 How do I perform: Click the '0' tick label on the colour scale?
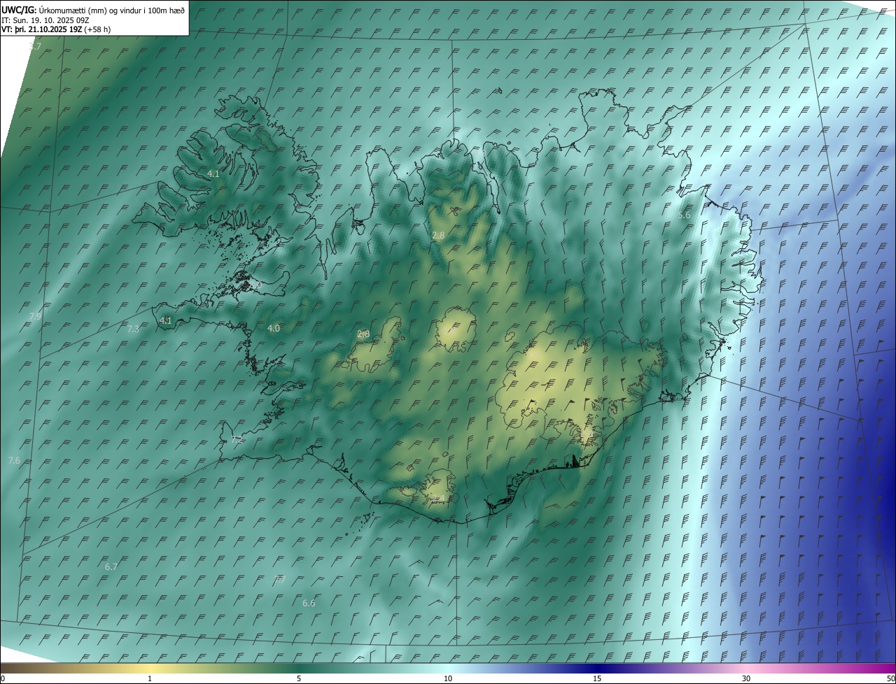click(3, 679)
